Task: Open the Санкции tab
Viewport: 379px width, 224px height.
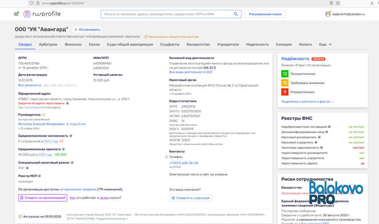Action: 284,44
